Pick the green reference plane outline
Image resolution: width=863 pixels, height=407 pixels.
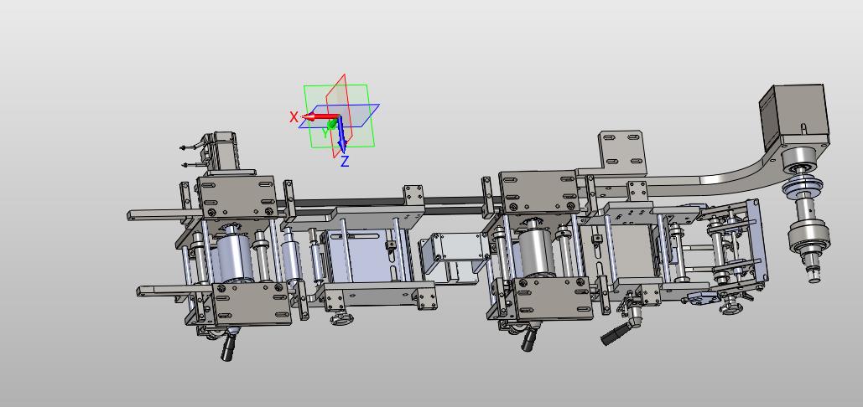tap(339, 116)
